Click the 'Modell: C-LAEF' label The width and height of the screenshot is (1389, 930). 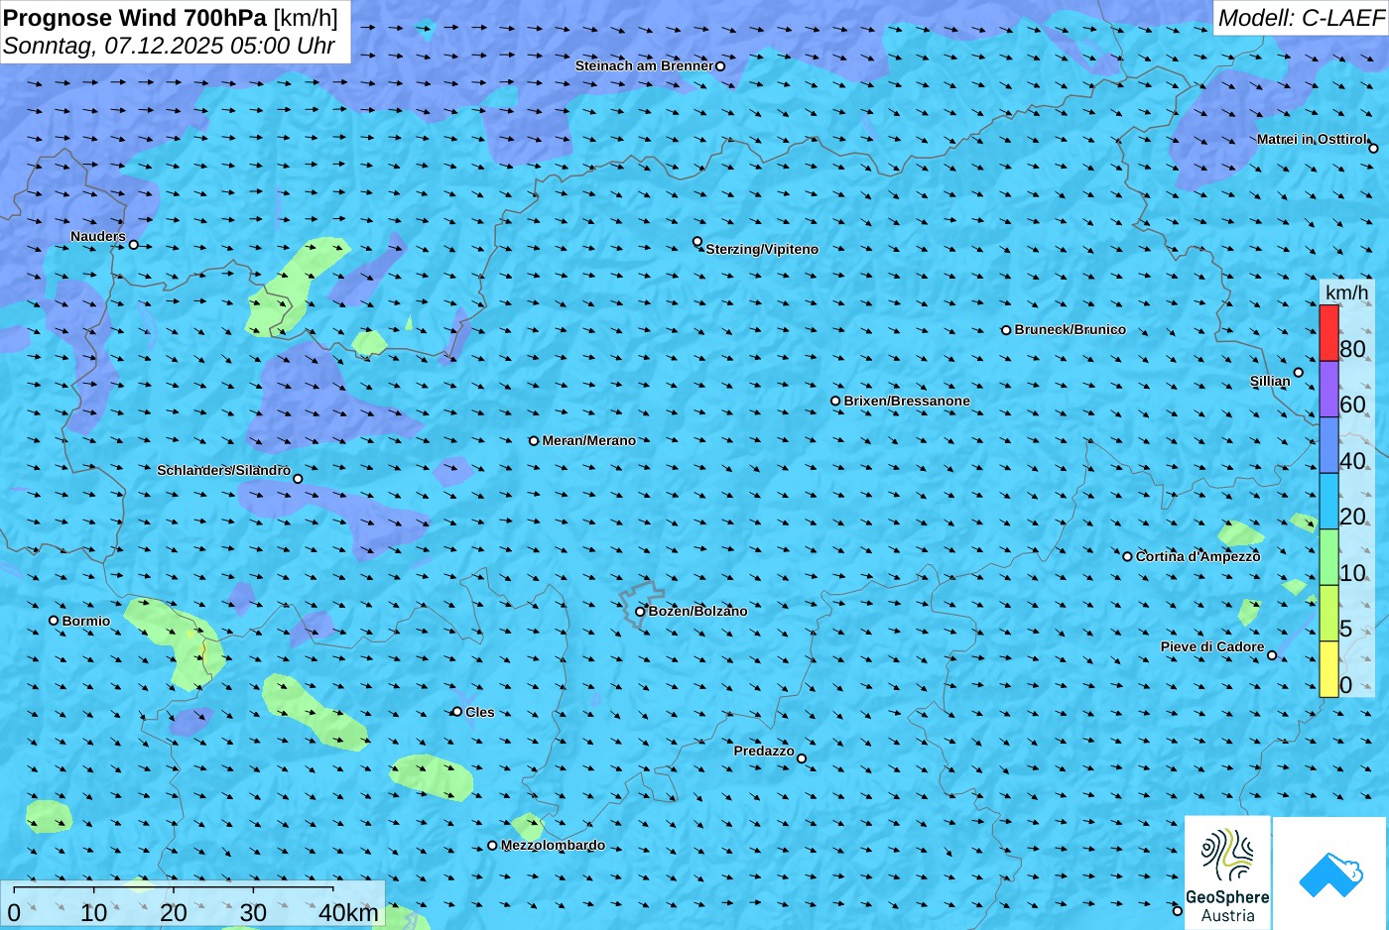pos(1301,18)
